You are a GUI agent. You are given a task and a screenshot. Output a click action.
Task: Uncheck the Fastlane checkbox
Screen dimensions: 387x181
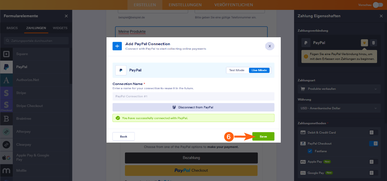pyautogui.click(x=310, y=151)
